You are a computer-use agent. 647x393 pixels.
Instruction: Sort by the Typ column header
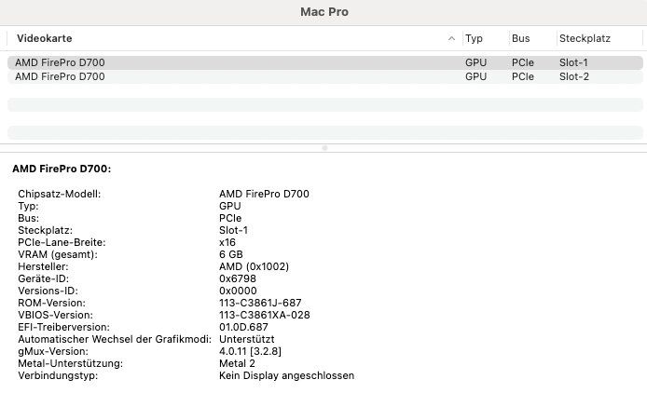pyautogui.click(x=474, y=38)
